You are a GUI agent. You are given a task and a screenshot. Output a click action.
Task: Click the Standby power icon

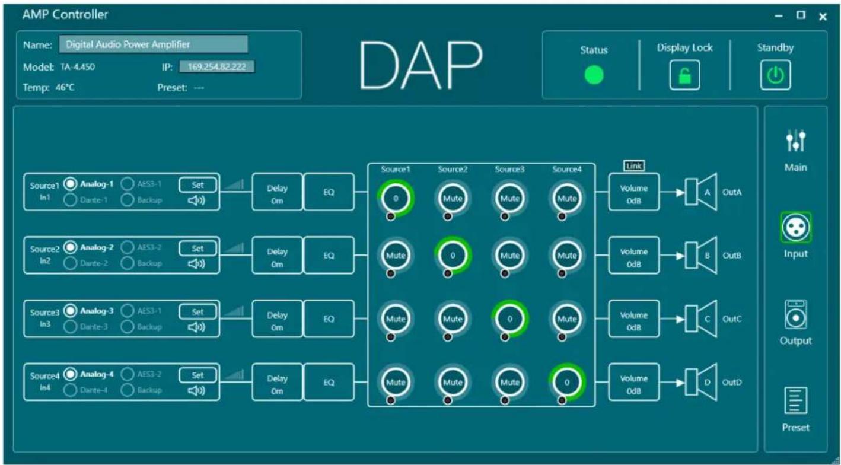click(x=775, y=76)
